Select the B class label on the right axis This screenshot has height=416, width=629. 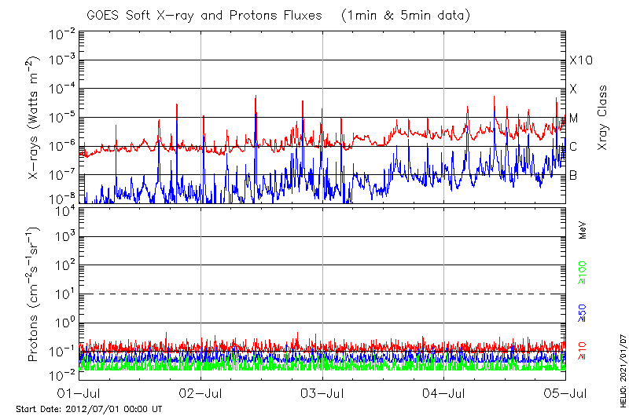[573, 175]
